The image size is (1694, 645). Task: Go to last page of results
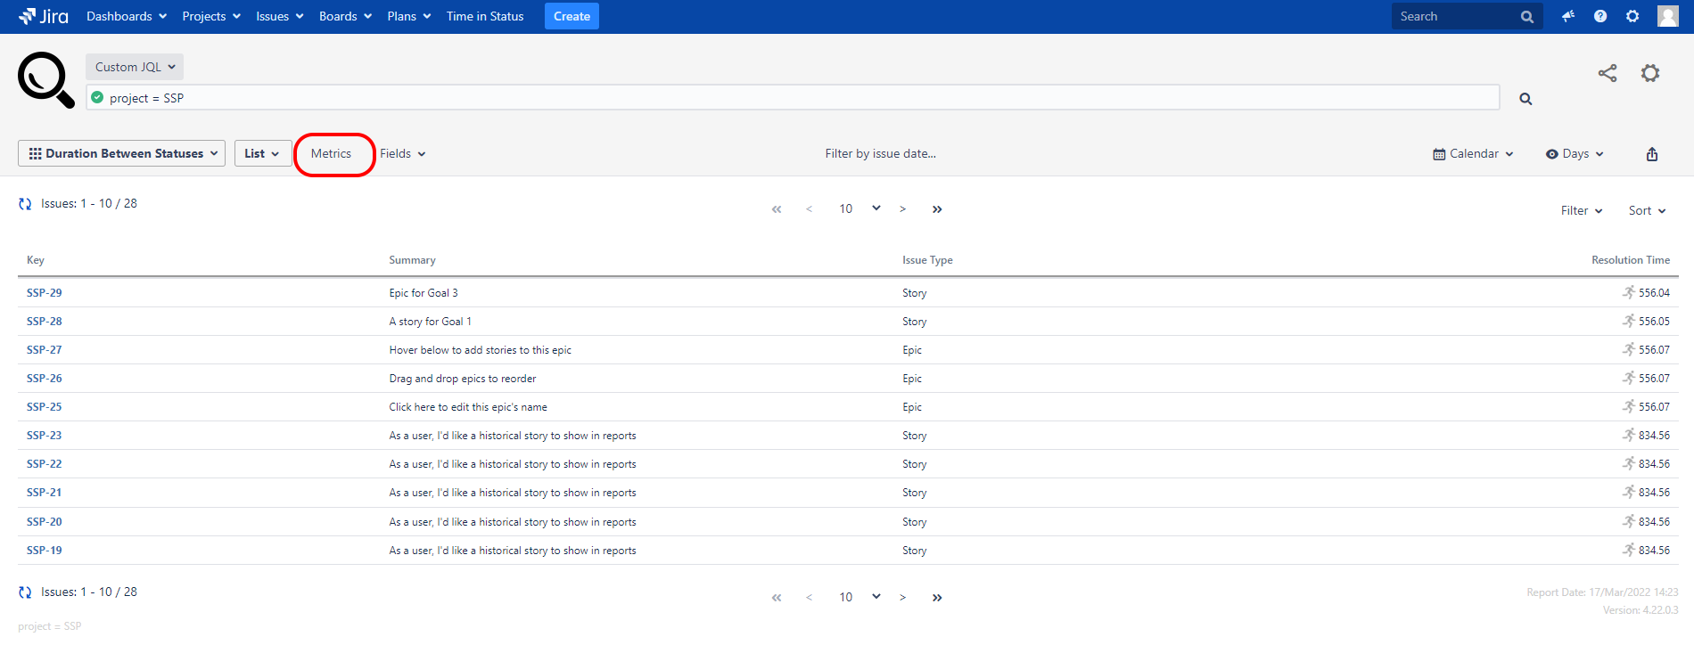[x=937, y=209]
